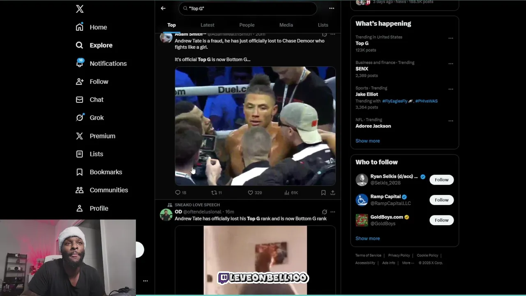Open @oftendelusional profile handle

[x=202, y=212]
